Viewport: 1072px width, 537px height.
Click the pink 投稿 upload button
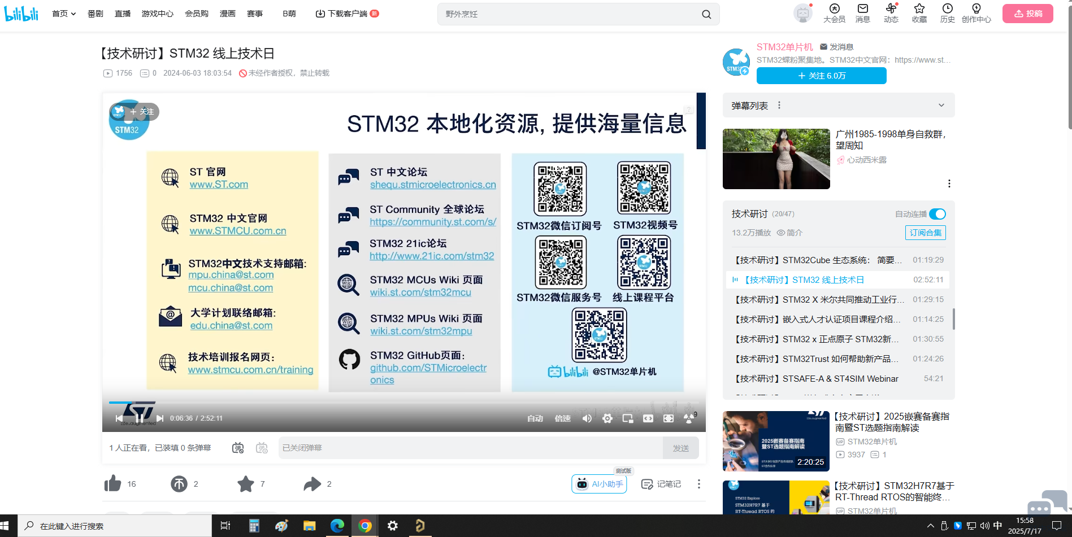[1028, 14]
